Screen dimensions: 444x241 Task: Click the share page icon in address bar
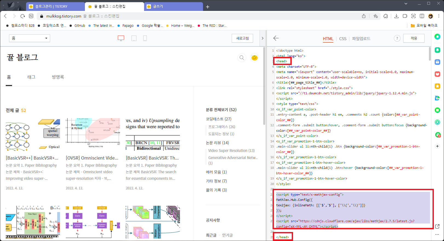tap(364, 16)
